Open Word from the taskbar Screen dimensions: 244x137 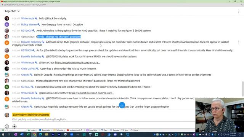coord(22,134)
